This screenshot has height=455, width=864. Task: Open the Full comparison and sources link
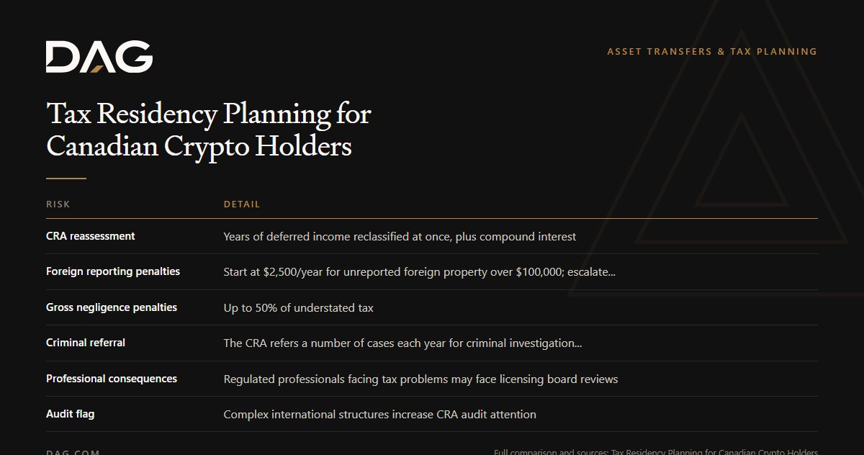click(656, 452)
